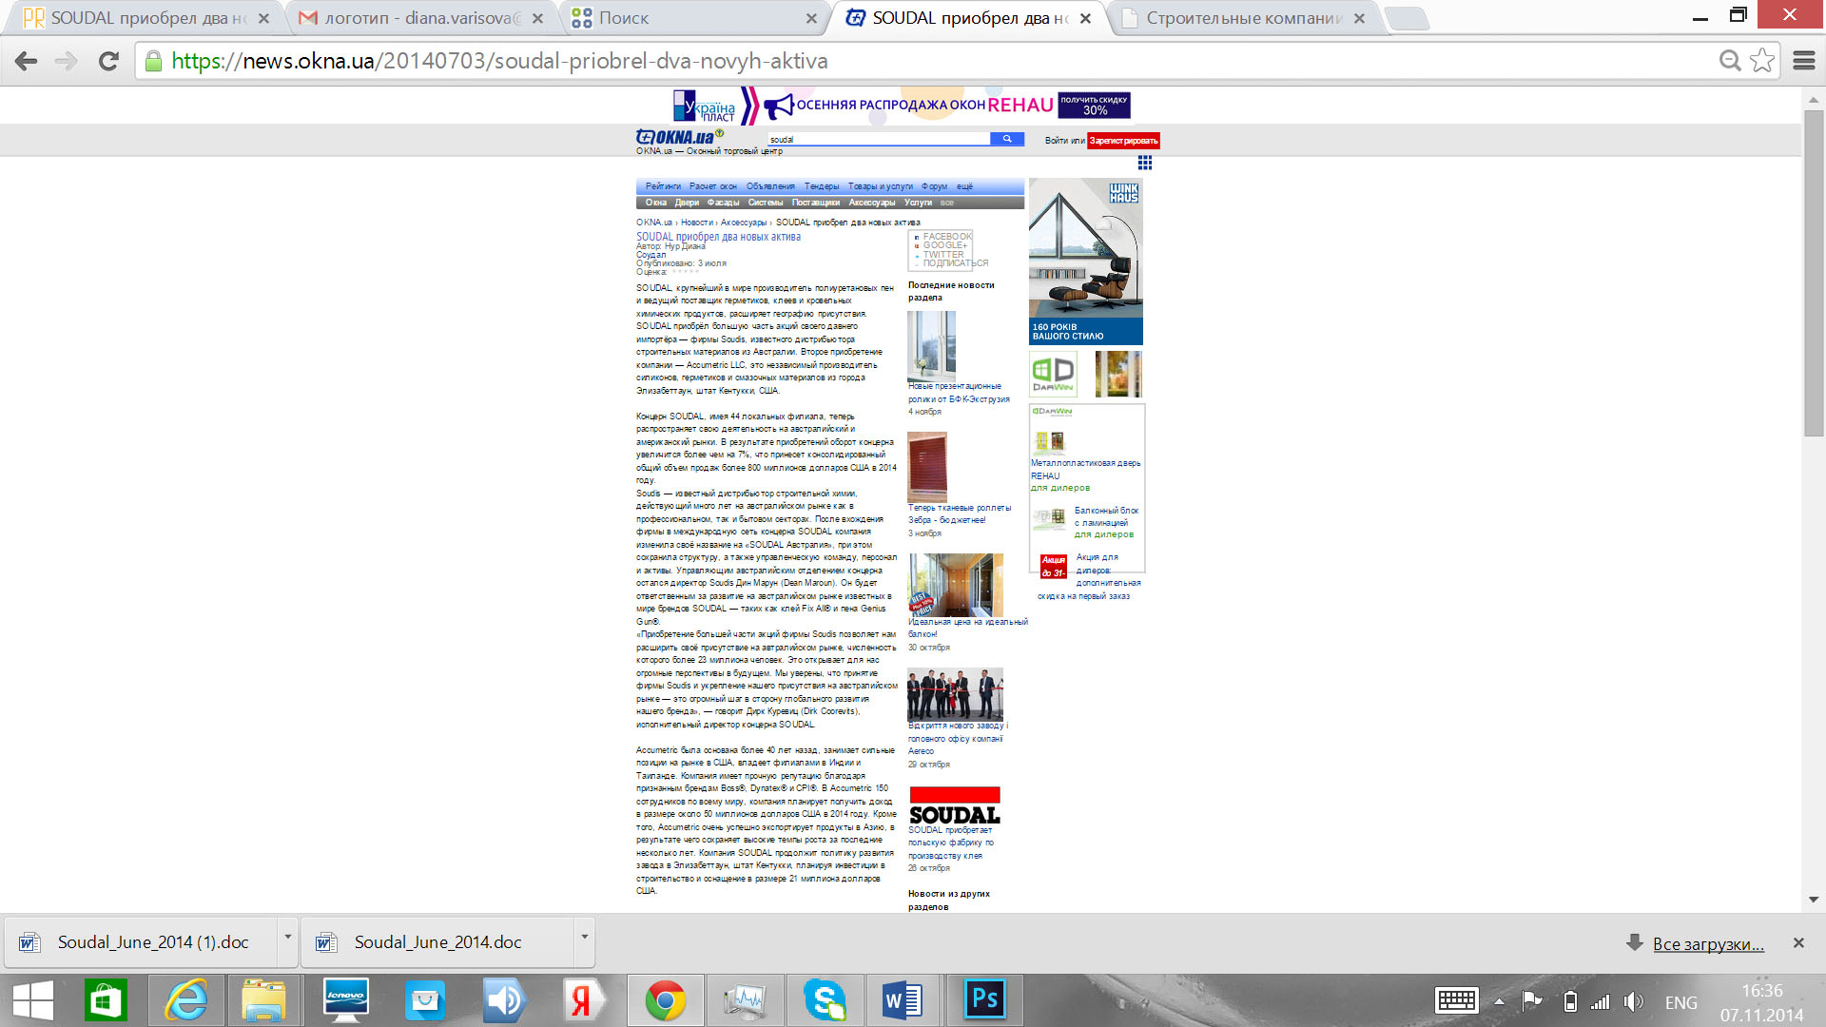Open Action Center flag in the tray
The height and width of the screenshot is (1027, 1826).
[1531, 1001]
